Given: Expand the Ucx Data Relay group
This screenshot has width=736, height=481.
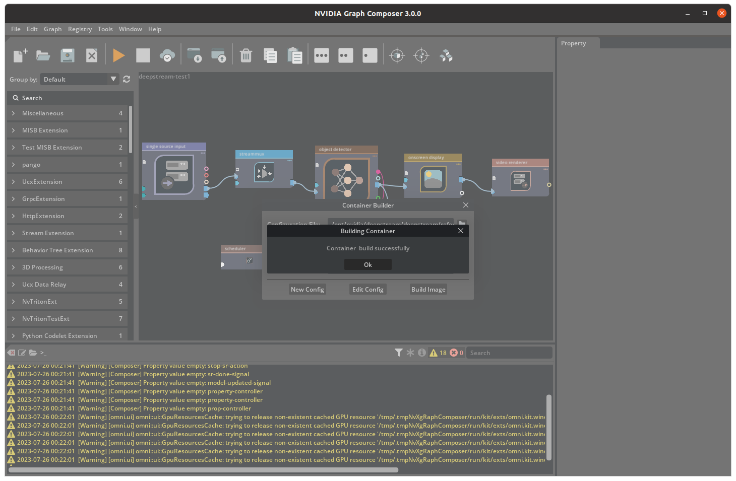Looking at the screenshot, I should (x=67, y=285).
